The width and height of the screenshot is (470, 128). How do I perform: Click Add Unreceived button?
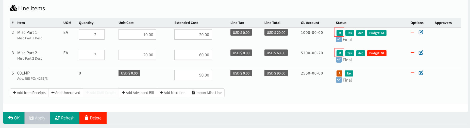pos(66,93)
